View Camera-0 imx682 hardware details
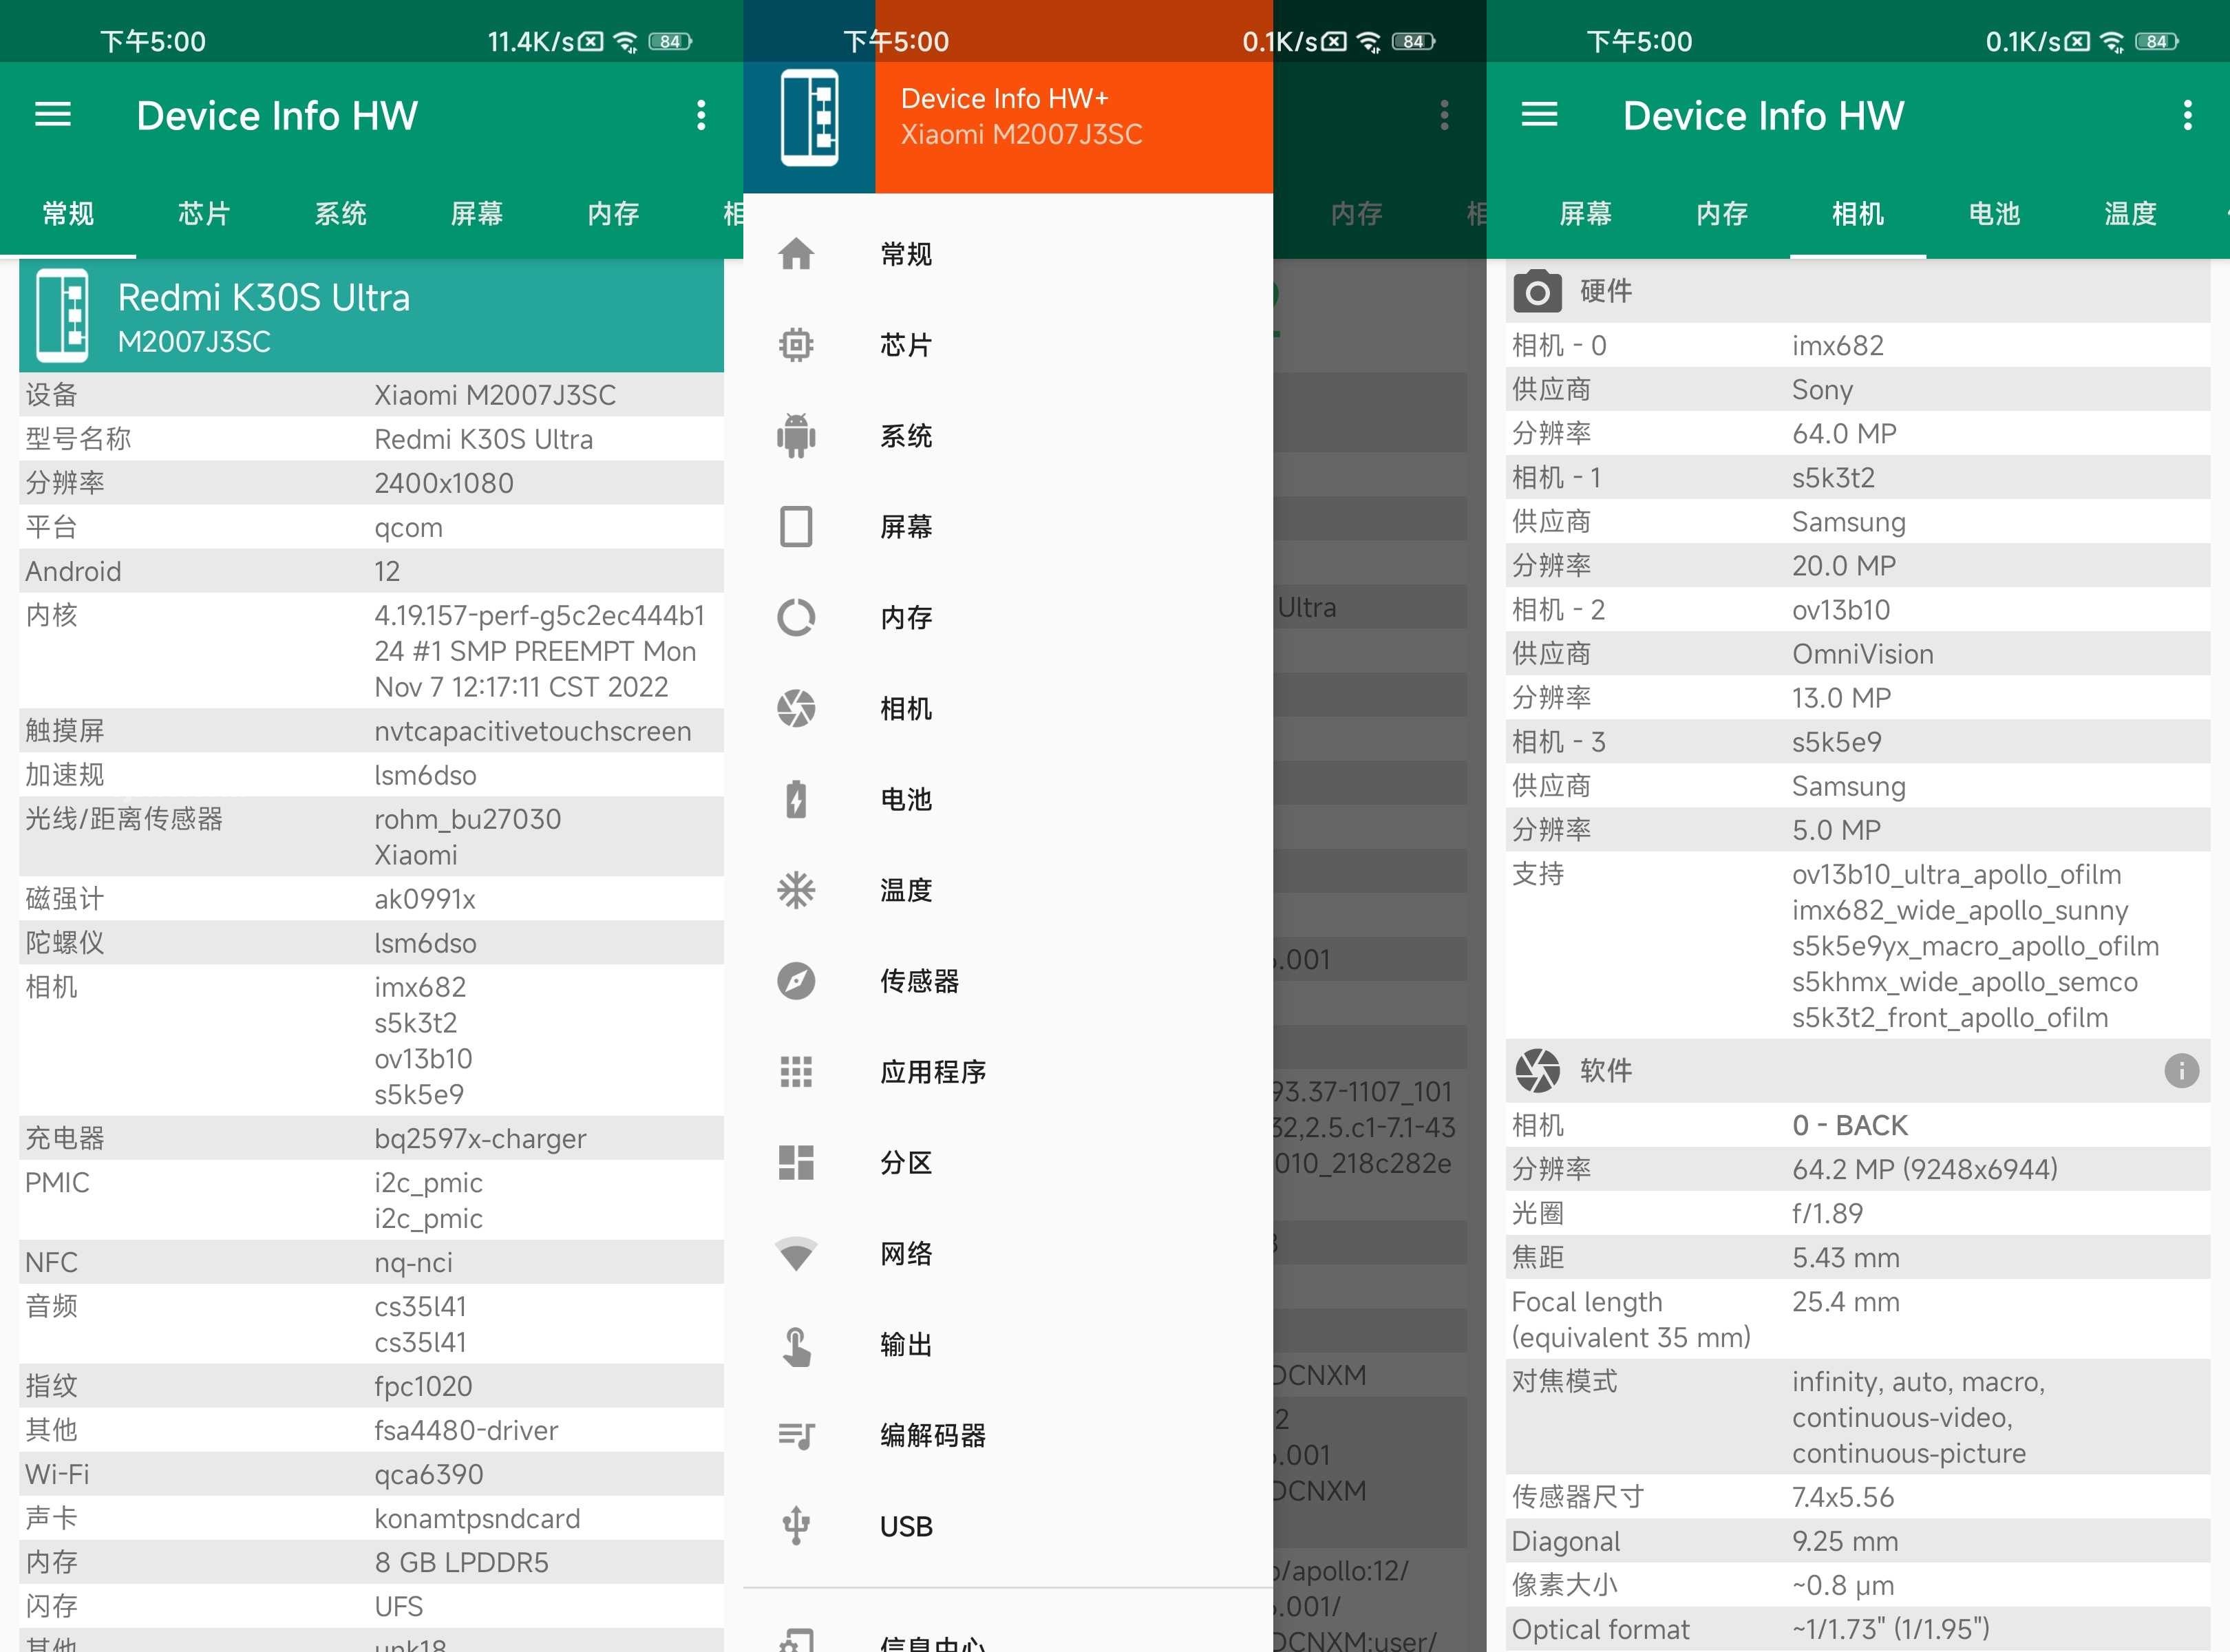The height and width of the screenshot is (1652, 2230). pos(1857,342)
